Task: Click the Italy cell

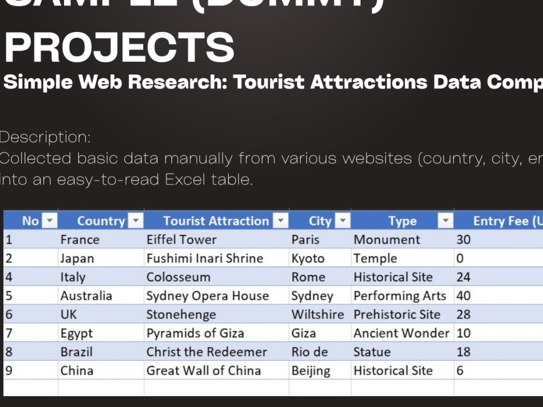Action: point(101,277)
